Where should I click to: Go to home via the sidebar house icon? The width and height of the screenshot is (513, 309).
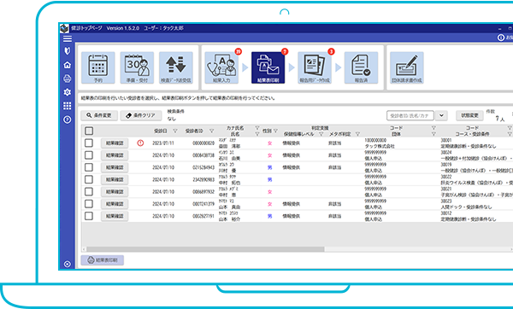point(68,65)
